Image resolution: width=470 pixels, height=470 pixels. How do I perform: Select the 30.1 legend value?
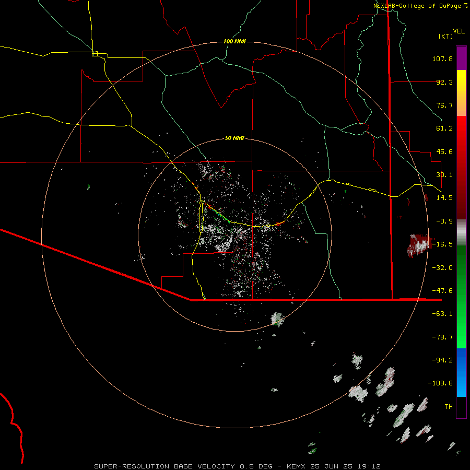[444, 175]
